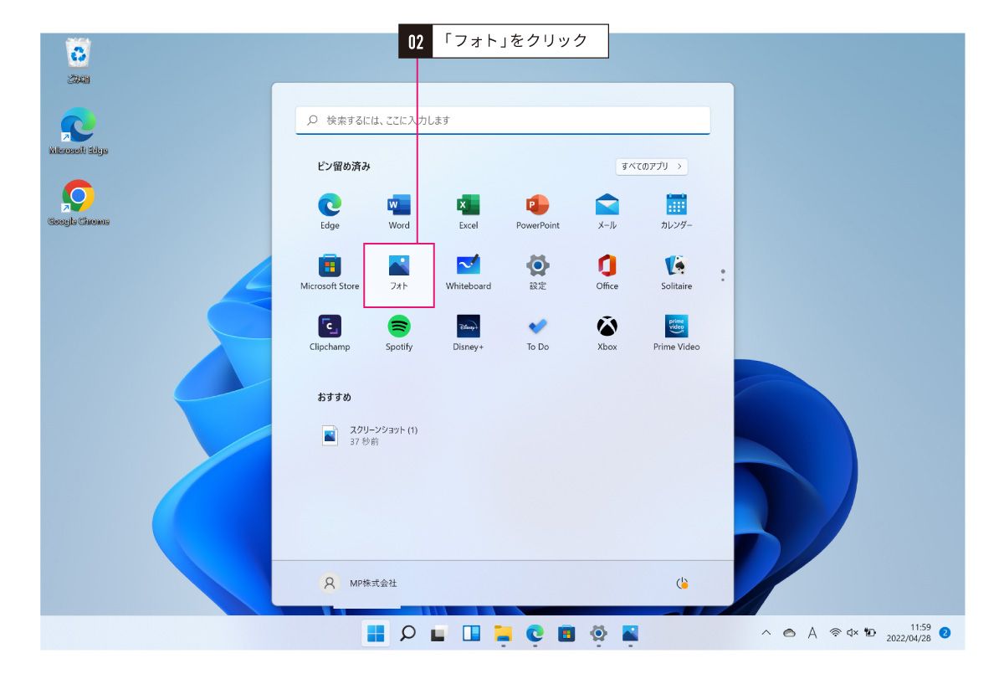
Task: Click the Start menu search field
Action: (x=503, y=121)
